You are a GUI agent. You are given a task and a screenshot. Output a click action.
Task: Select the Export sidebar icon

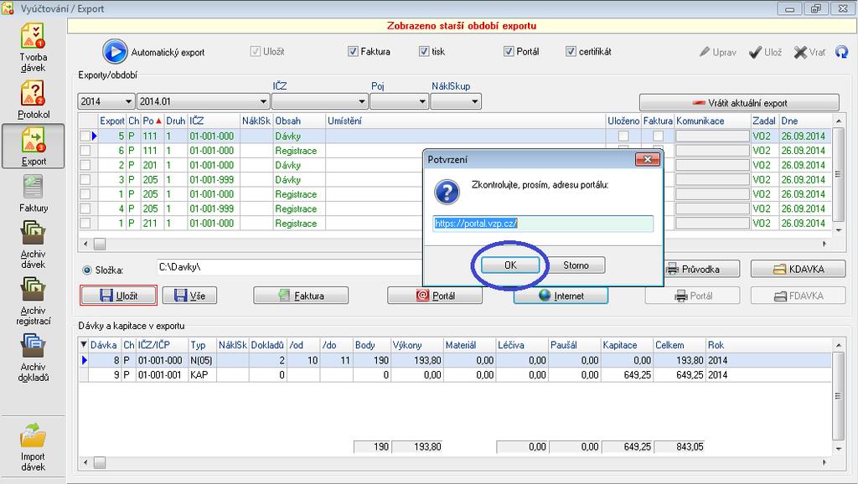tap(33, 146)
